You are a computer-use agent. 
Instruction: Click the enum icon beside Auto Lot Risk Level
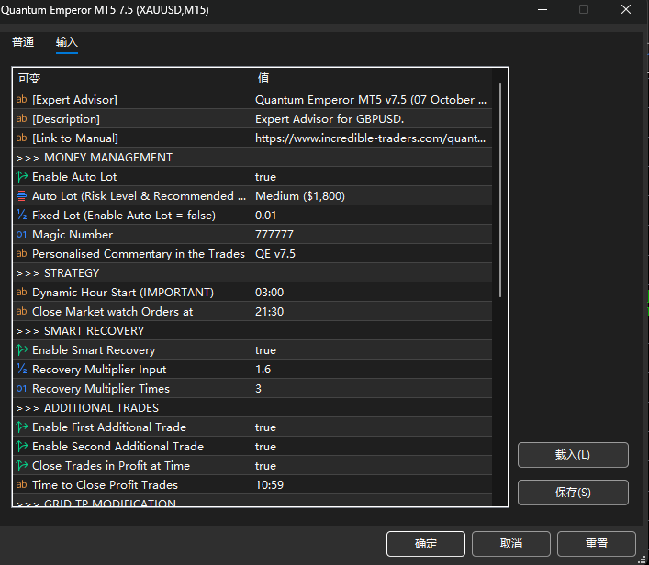(x=21, y=195)
